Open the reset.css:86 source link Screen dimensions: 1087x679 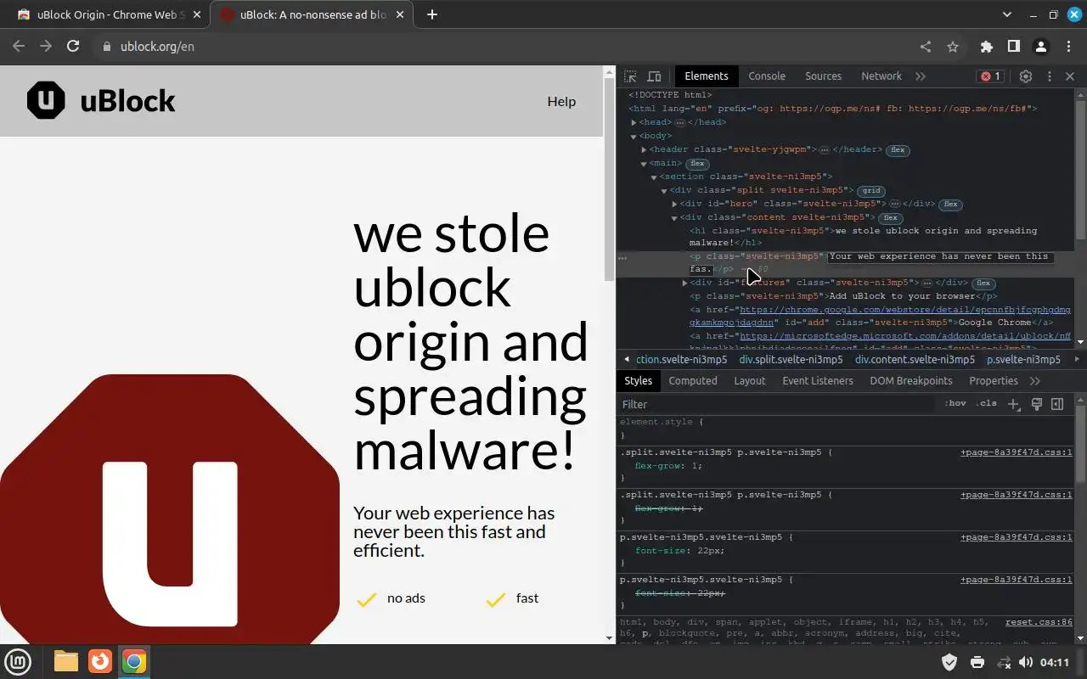pyautogui.click(x=1039, y=622)
